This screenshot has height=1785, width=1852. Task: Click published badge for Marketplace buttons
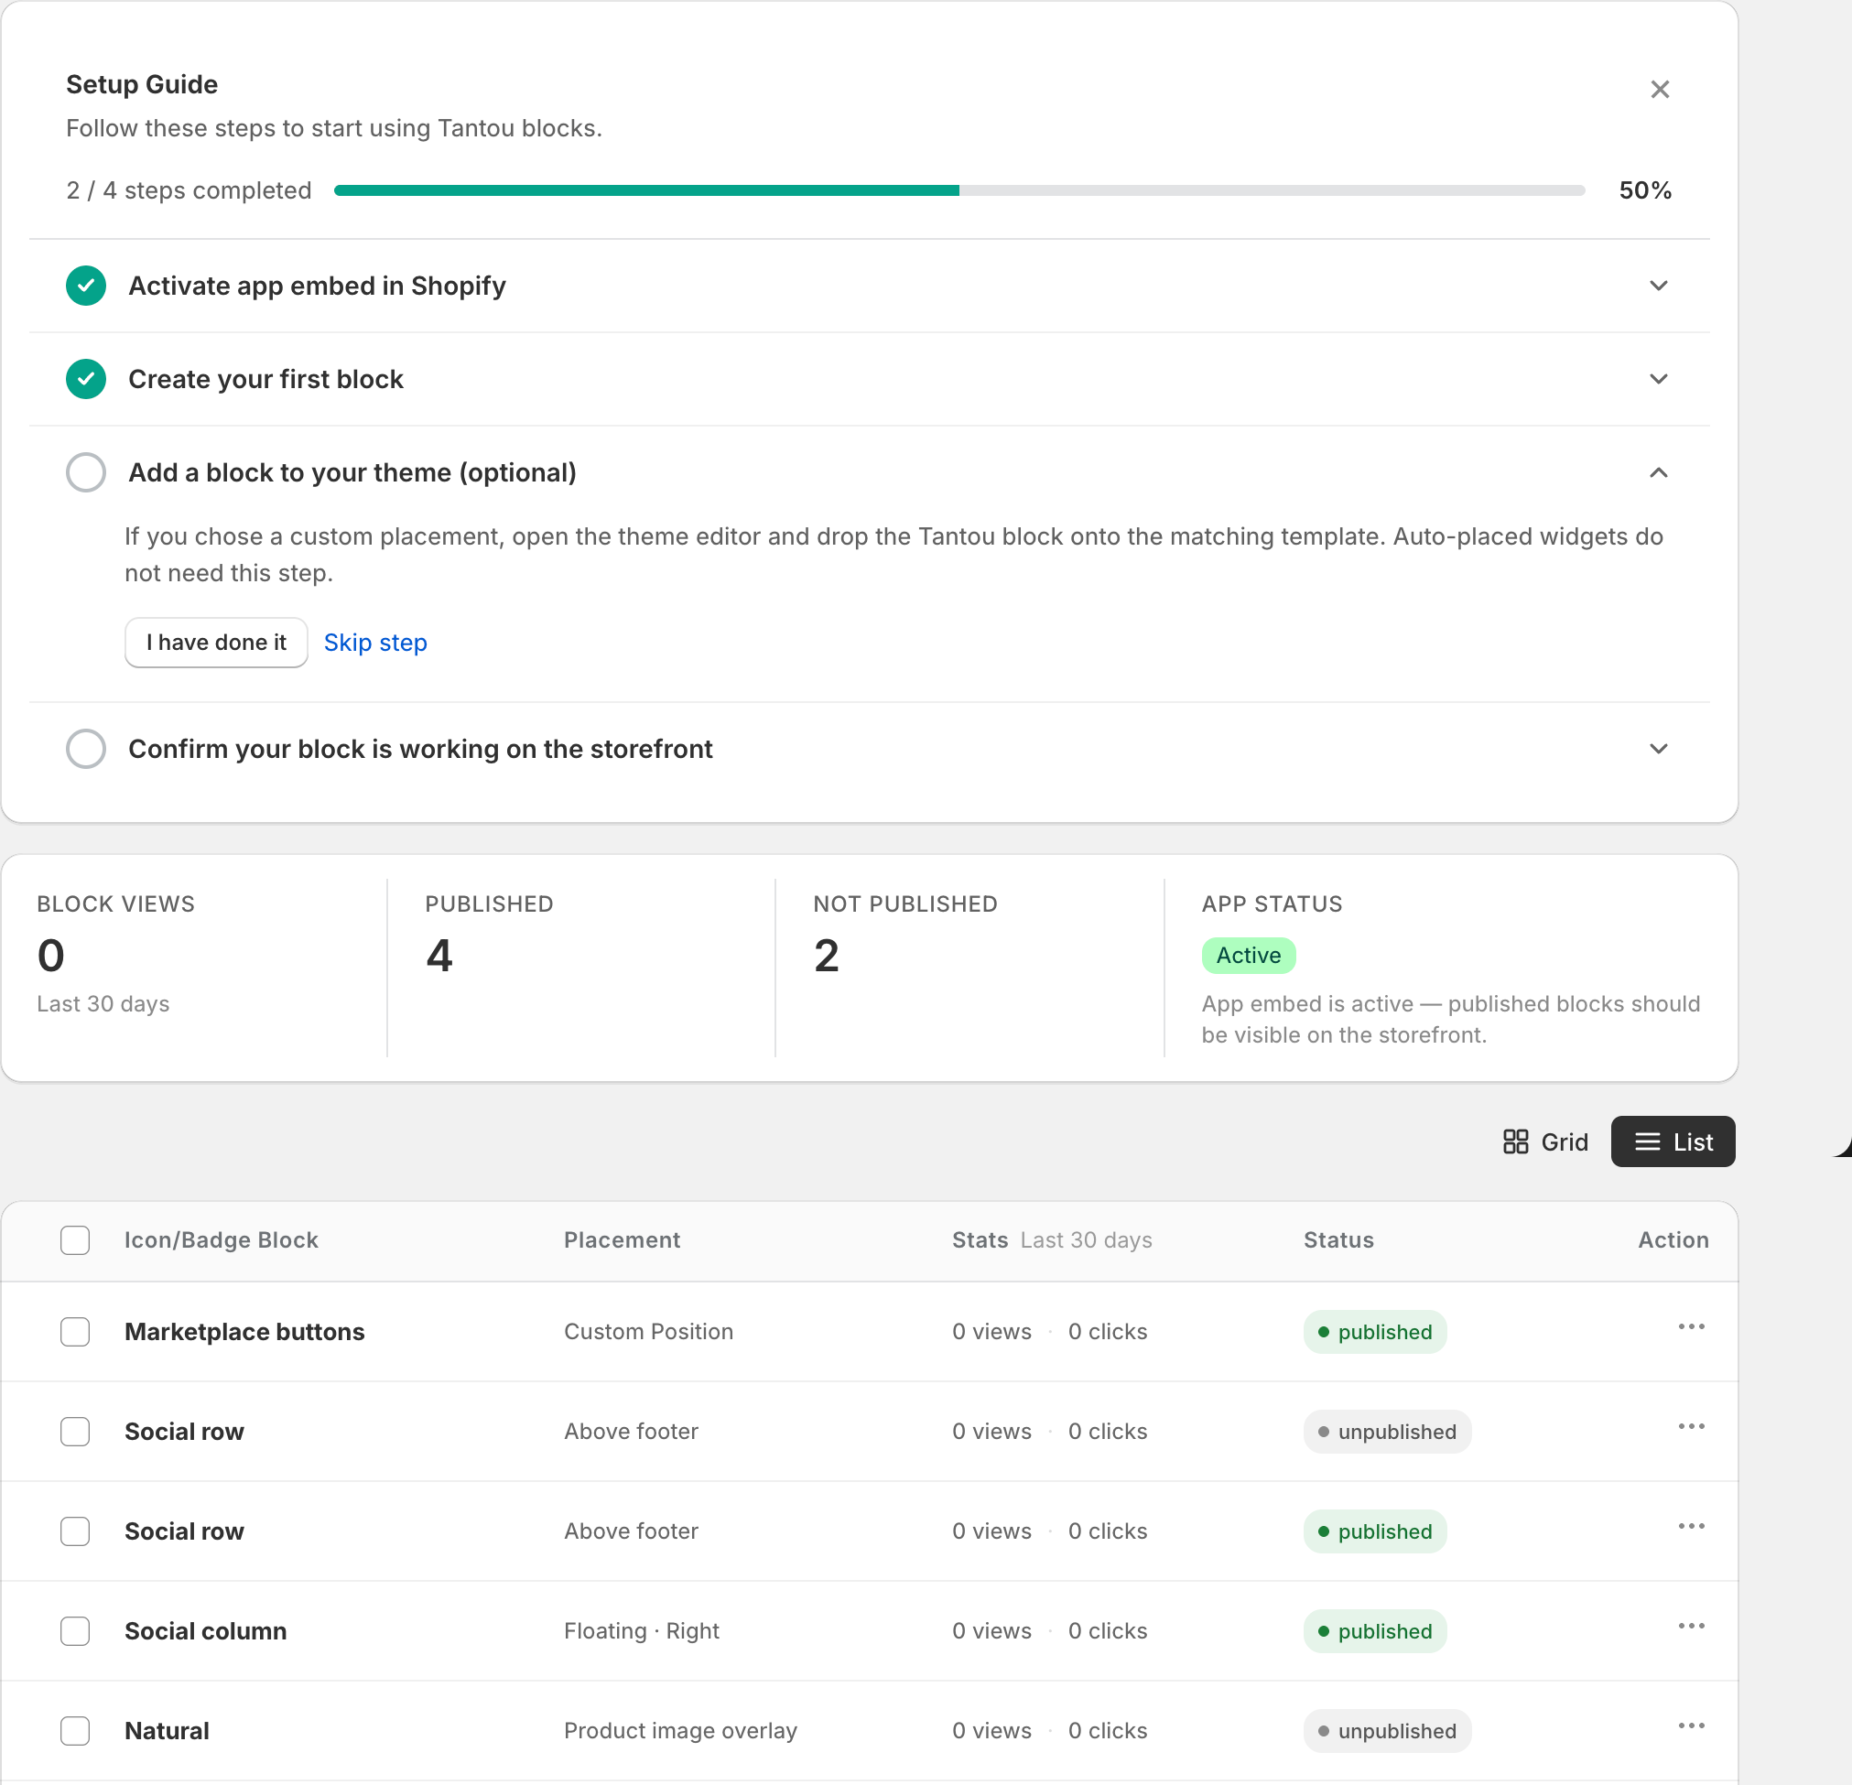click(1375, 1331)
